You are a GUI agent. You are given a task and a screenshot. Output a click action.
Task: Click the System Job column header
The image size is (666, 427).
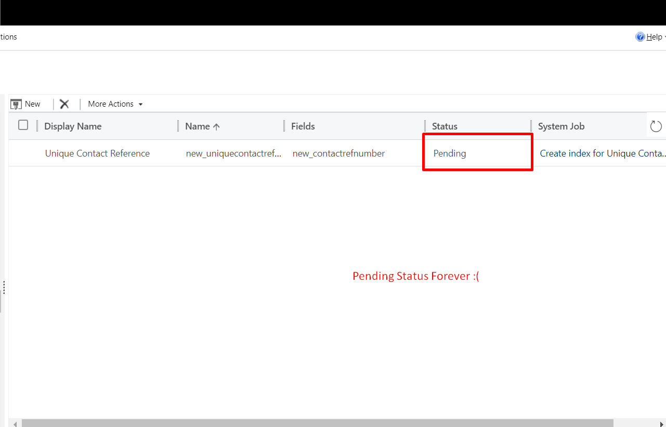click(561, 126)
